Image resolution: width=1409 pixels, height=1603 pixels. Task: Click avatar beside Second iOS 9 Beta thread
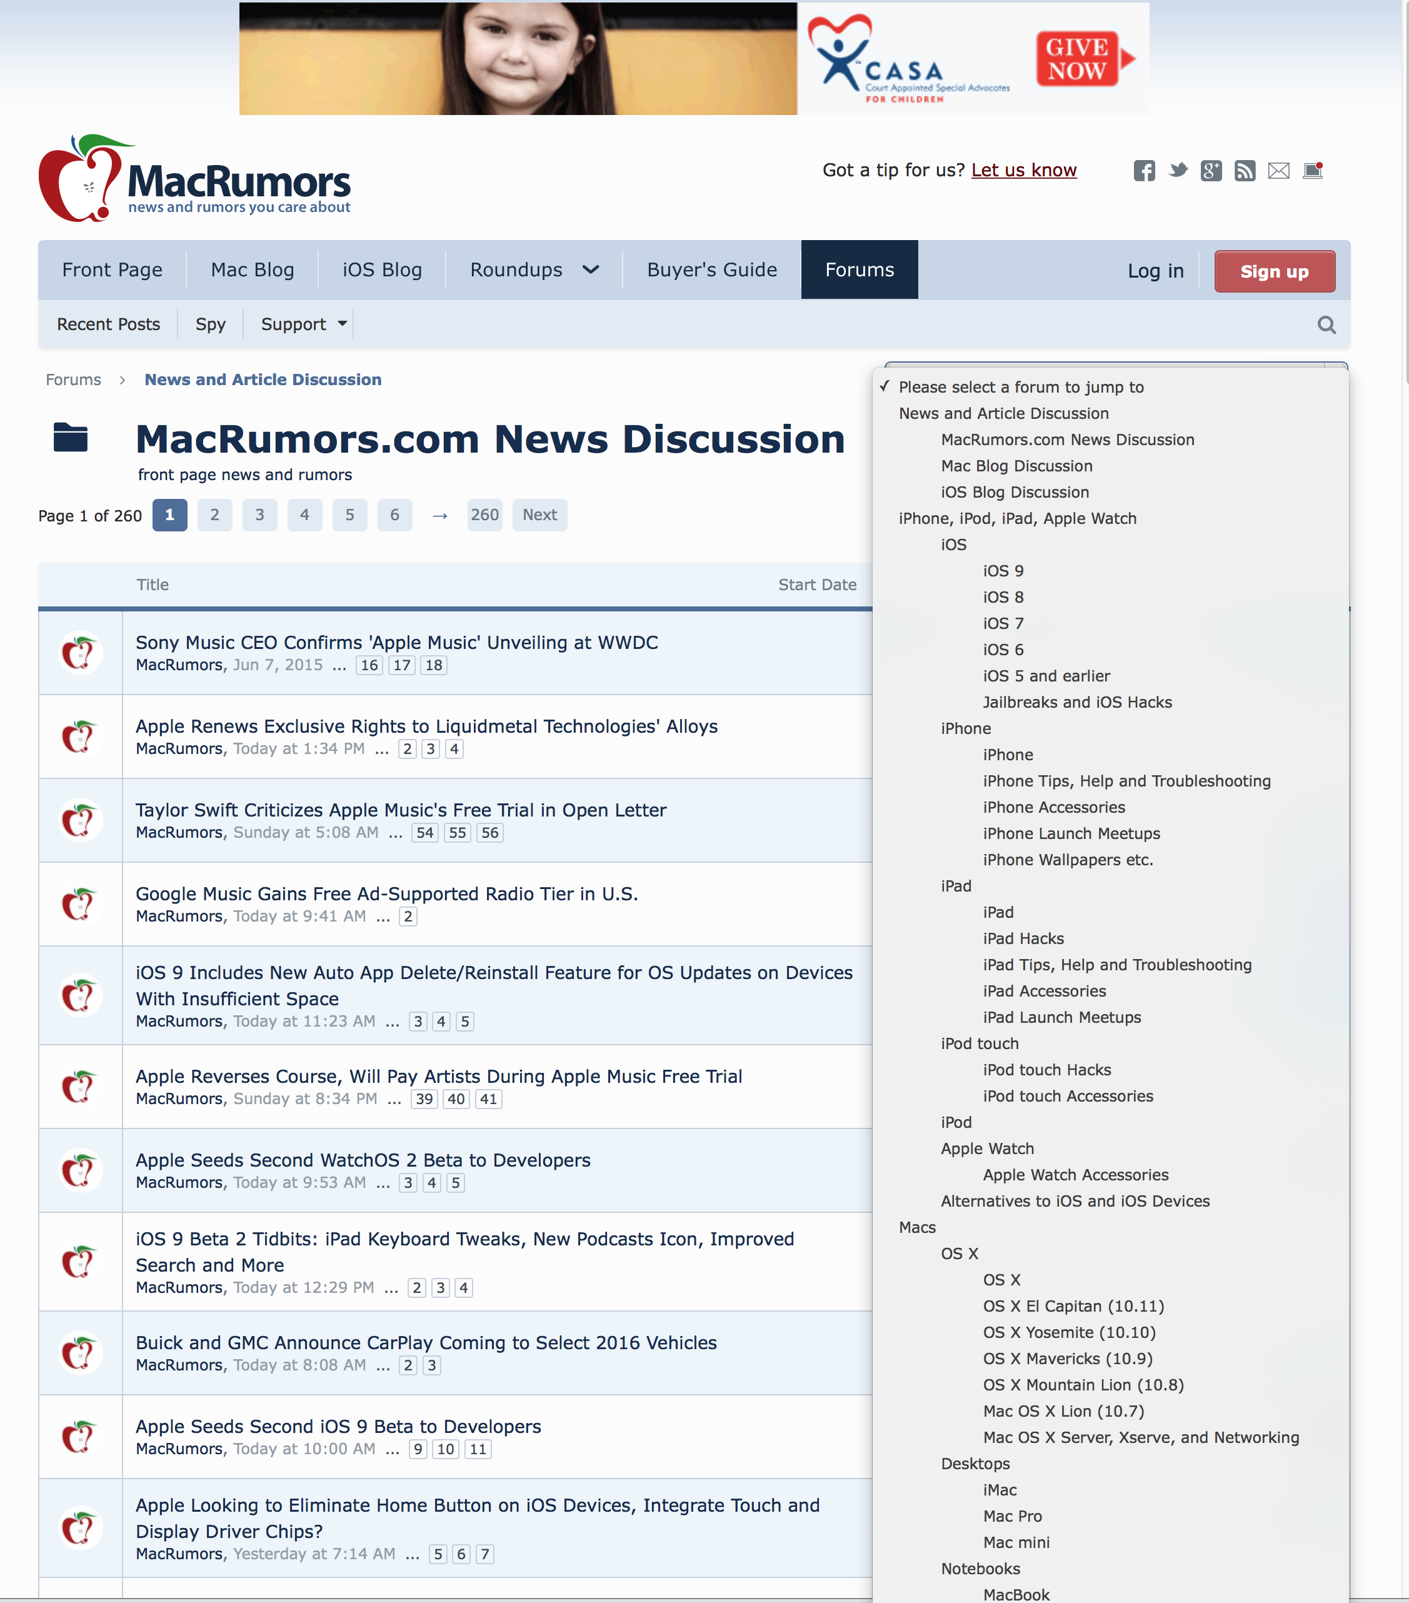(81, 1437)
